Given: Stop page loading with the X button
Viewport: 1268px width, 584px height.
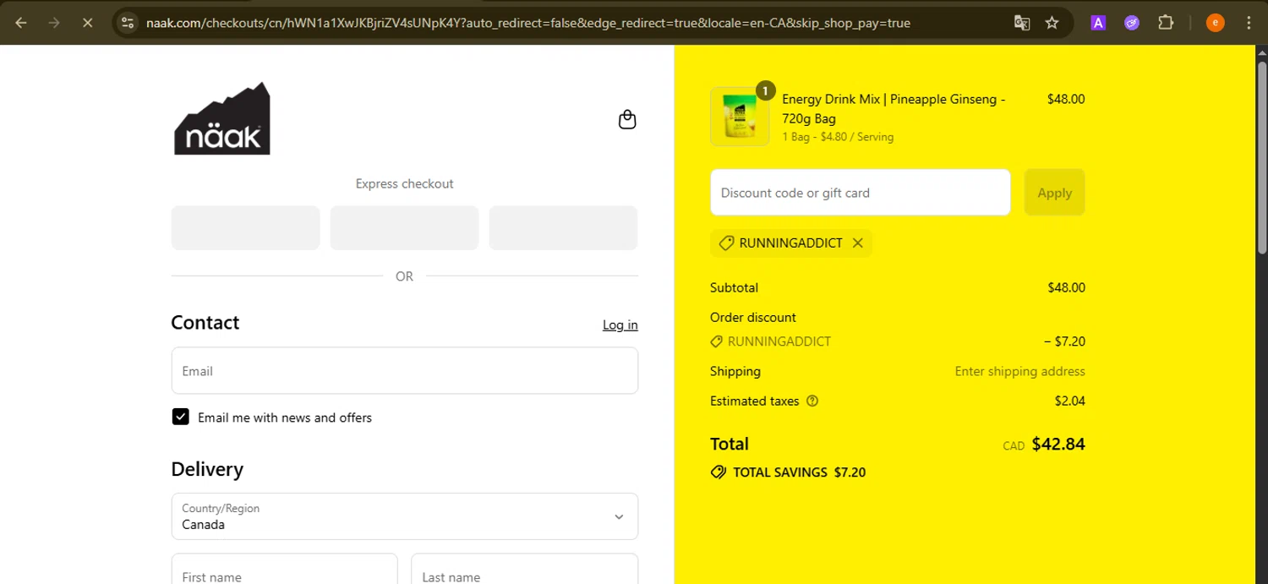Looking at the screenshot, I should click(x=87, y=23).
